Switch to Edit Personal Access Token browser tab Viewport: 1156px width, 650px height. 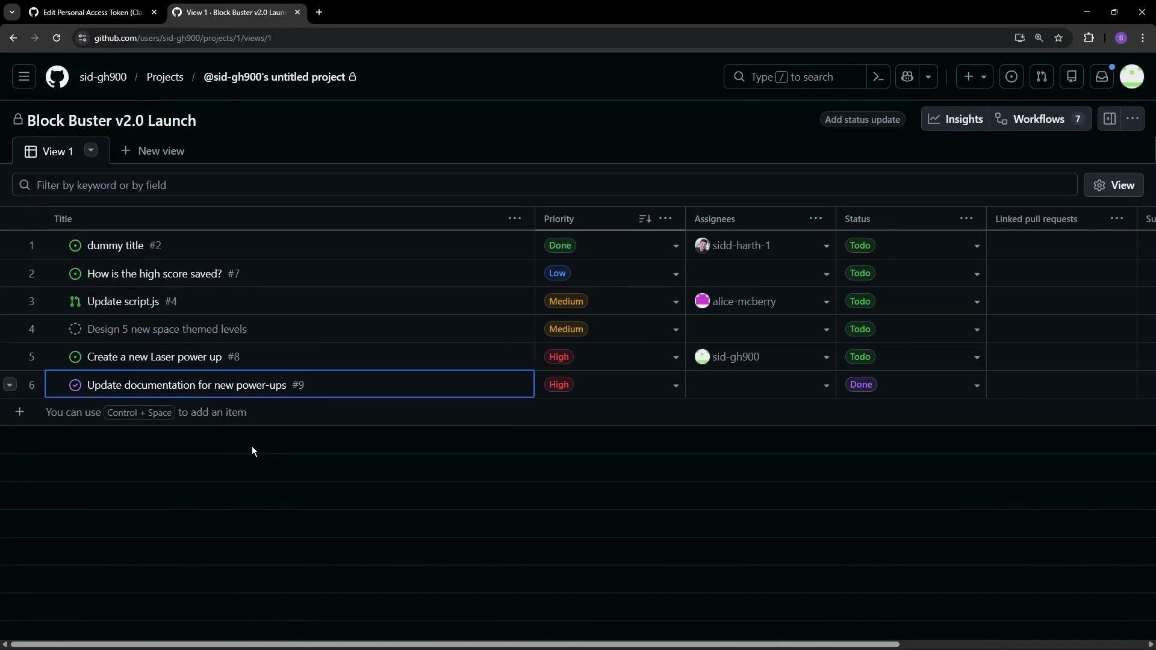[x=93, y=12]
